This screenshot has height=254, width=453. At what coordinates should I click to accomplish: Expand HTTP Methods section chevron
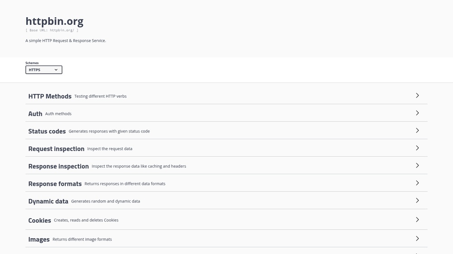click(x=417, y=95)
